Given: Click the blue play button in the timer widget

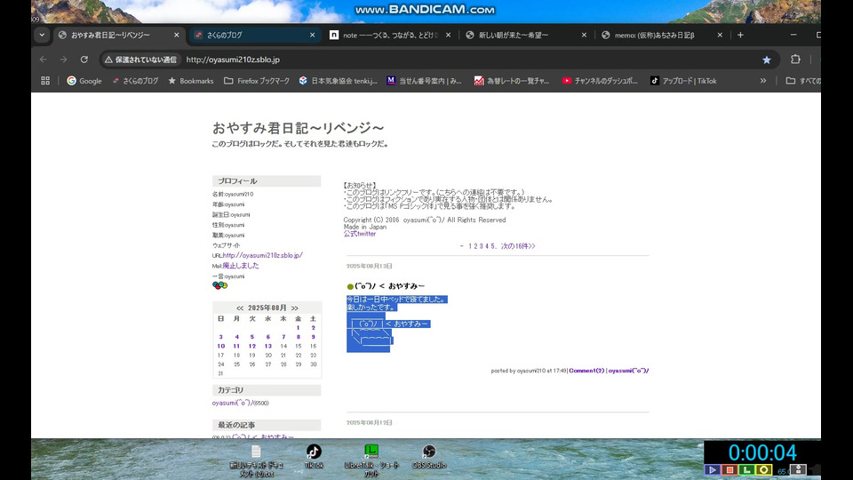Looking at the screenshot, I should [712, 469].
